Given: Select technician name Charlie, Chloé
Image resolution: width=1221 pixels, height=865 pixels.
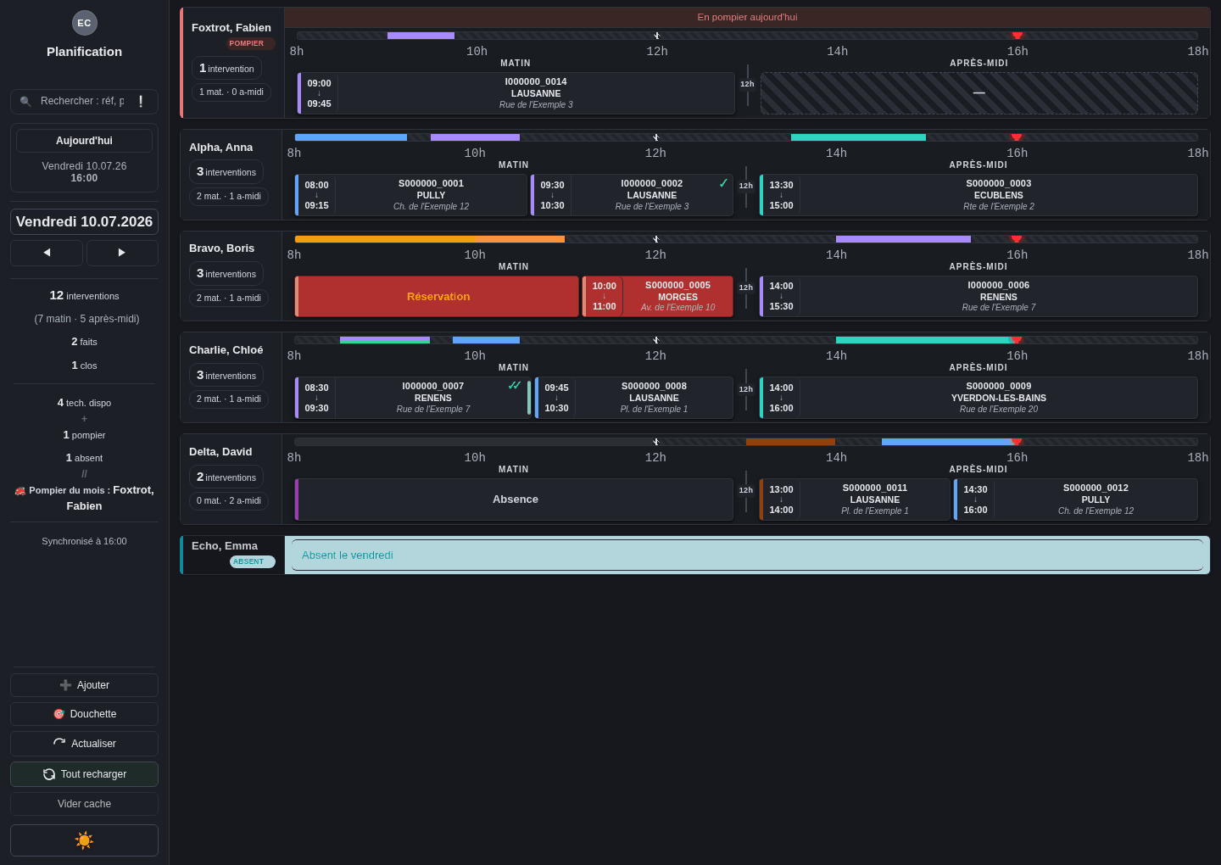Looking at the screenshot, I should point(226,350).
